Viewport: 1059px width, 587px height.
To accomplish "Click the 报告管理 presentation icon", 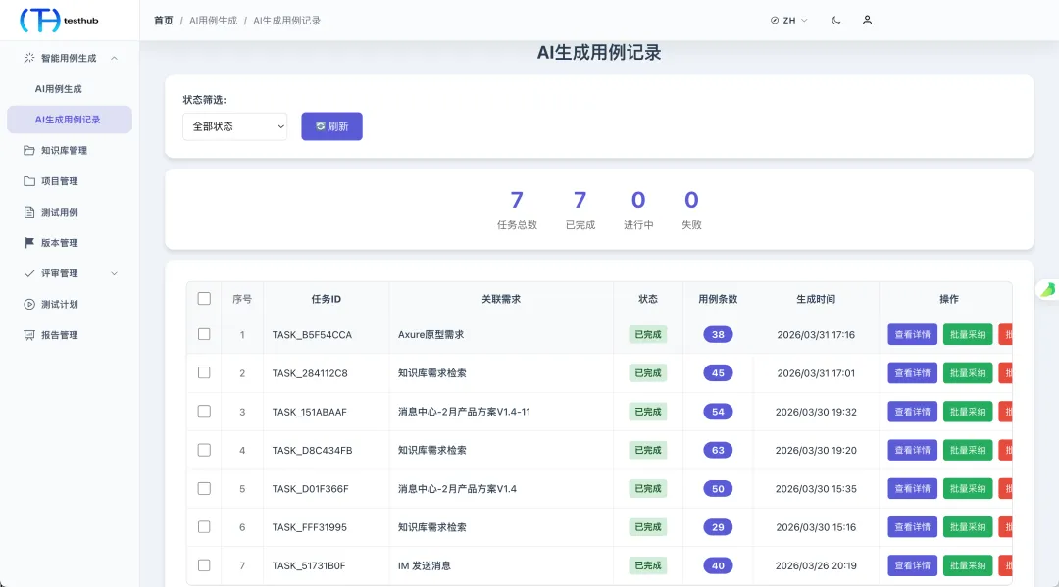I will point(29,335).
